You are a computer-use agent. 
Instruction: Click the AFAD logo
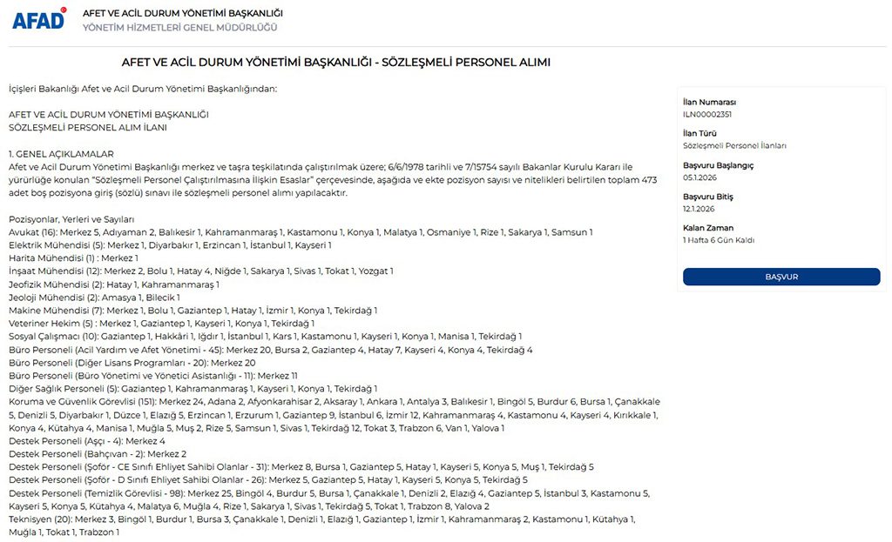39,18
